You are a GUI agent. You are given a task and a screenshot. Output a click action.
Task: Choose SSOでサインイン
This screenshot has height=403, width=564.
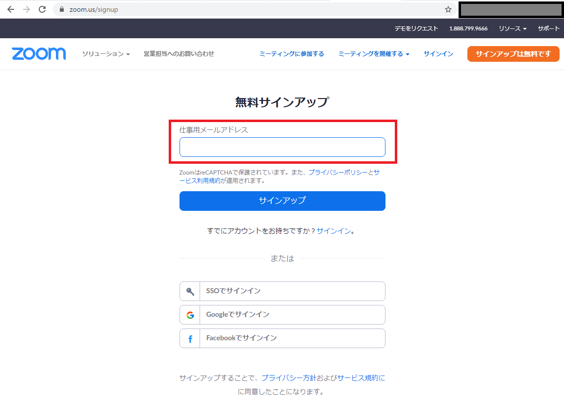[x=282, y=291]
